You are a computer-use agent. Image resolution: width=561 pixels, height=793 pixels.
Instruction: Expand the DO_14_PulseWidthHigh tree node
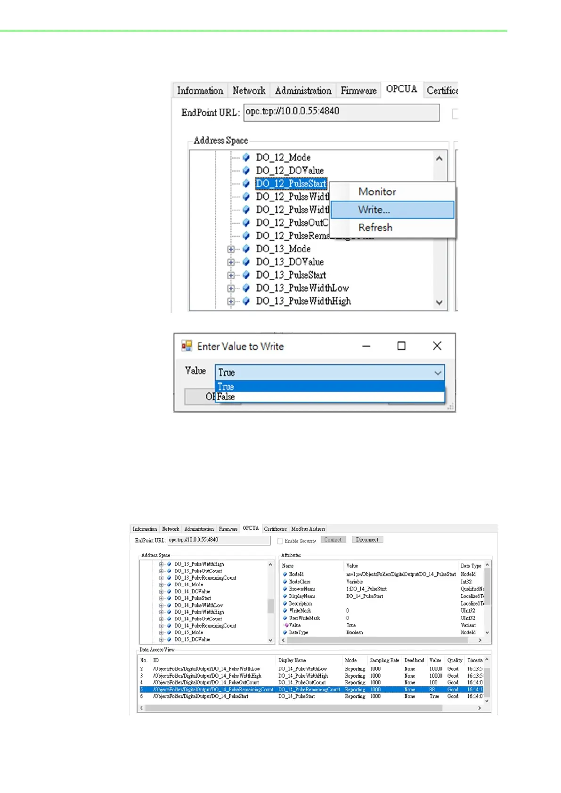click(x=161, y=612)
